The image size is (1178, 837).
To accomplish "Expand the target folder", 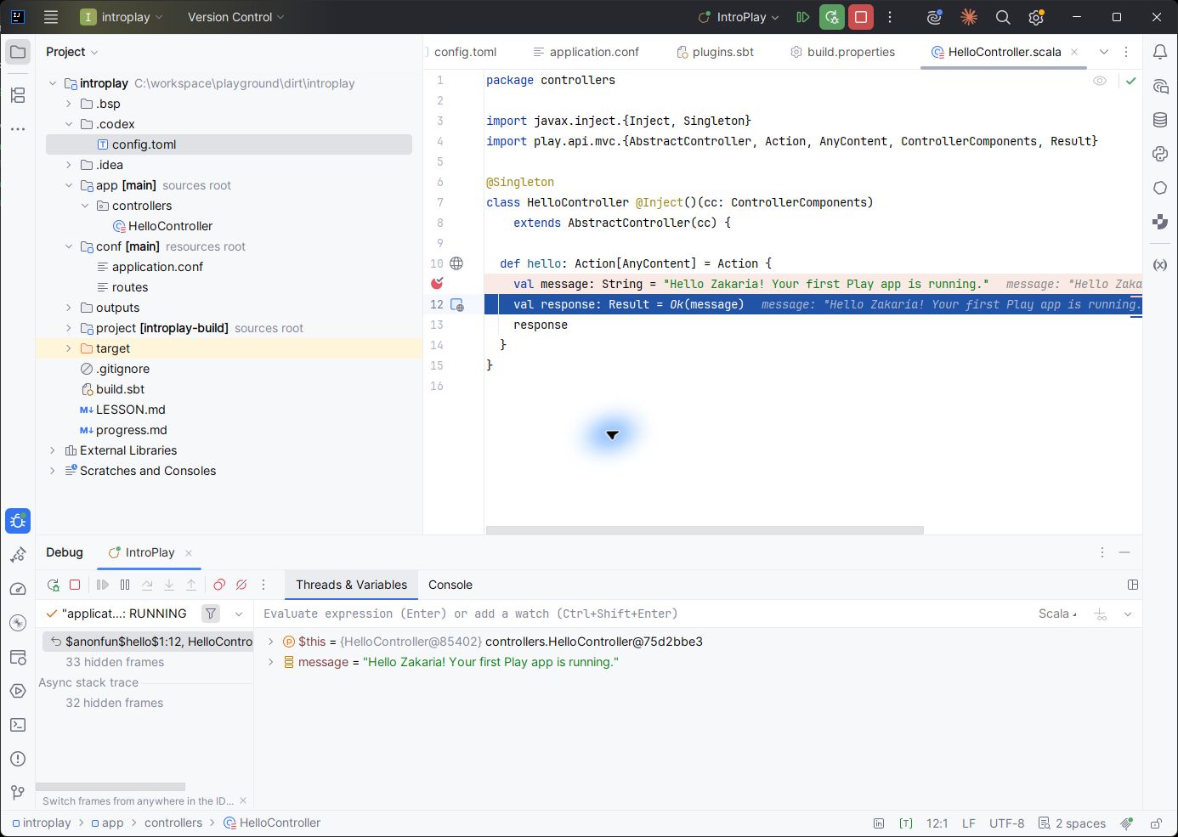I will coord(69,348).
